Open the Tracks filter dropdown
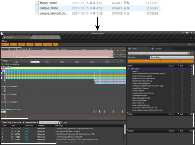This screenshot has width=195, height=145. (x=6, y=61)
